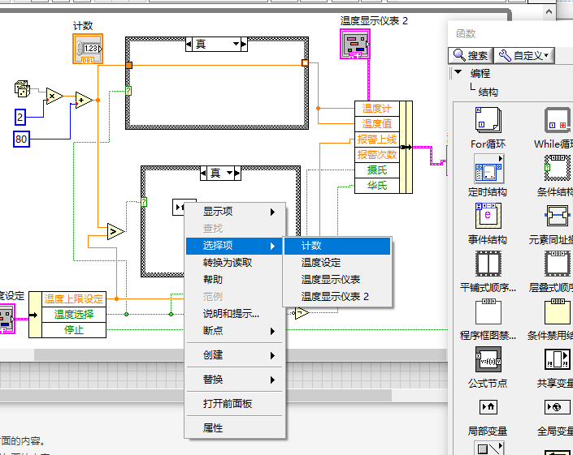
Task: Select 温度显示仪表 2 in the submenu
Action: [x=337, y=296]
